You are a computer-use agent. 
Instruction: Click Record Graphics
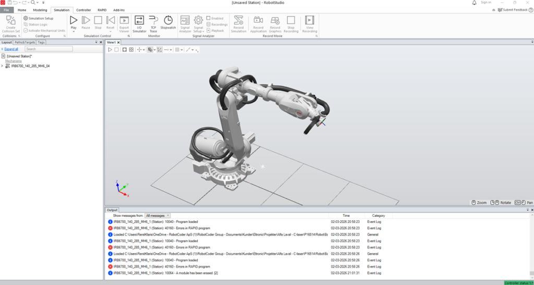click(x=275, y=24)
